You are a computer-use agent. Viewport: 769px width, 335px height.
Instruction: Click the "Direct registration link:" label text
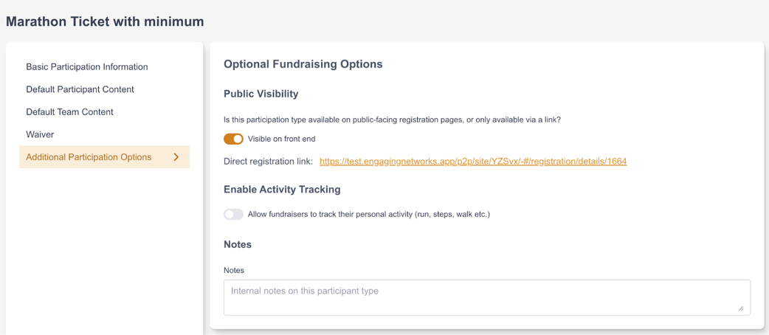268,162
